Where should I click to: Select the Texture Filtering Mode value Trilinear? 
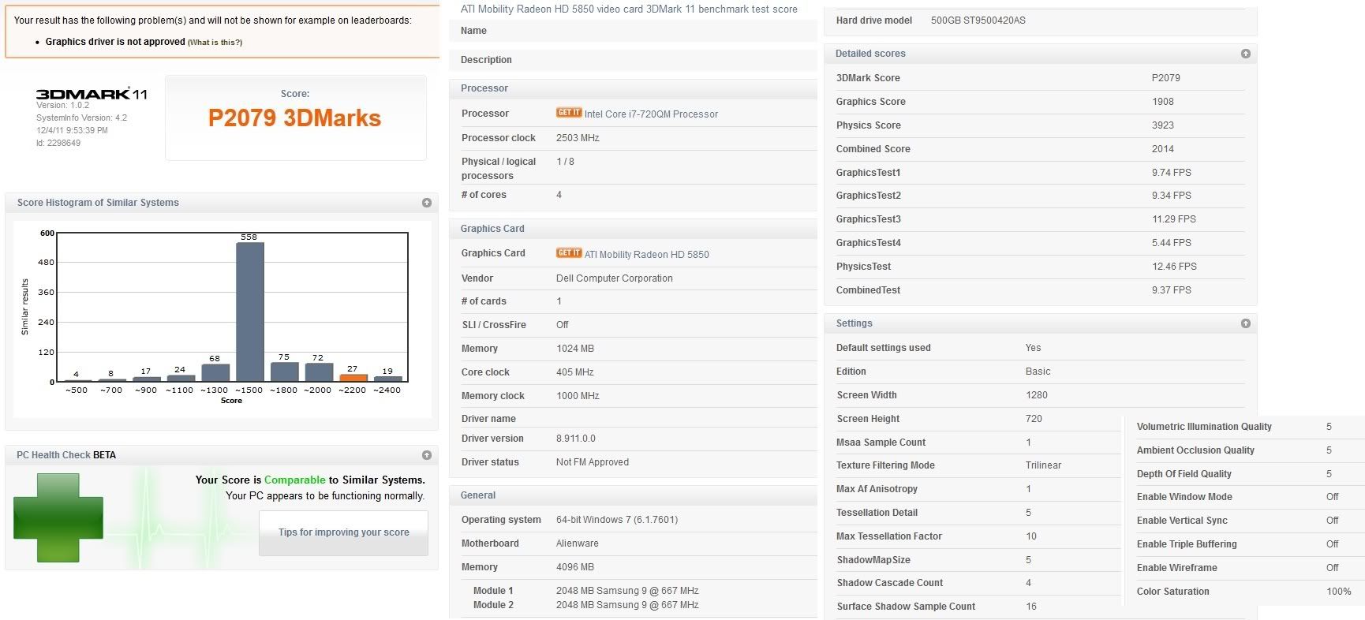(1044, 465)
